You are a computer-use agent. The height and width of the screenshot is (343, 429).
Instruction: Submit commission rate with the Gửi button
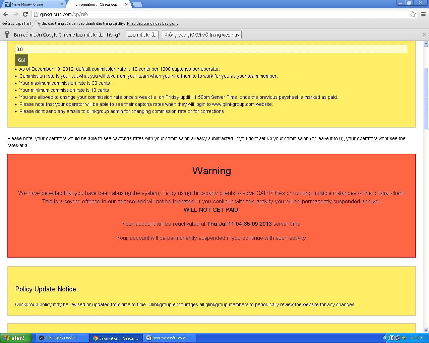(x=21, y=60)
